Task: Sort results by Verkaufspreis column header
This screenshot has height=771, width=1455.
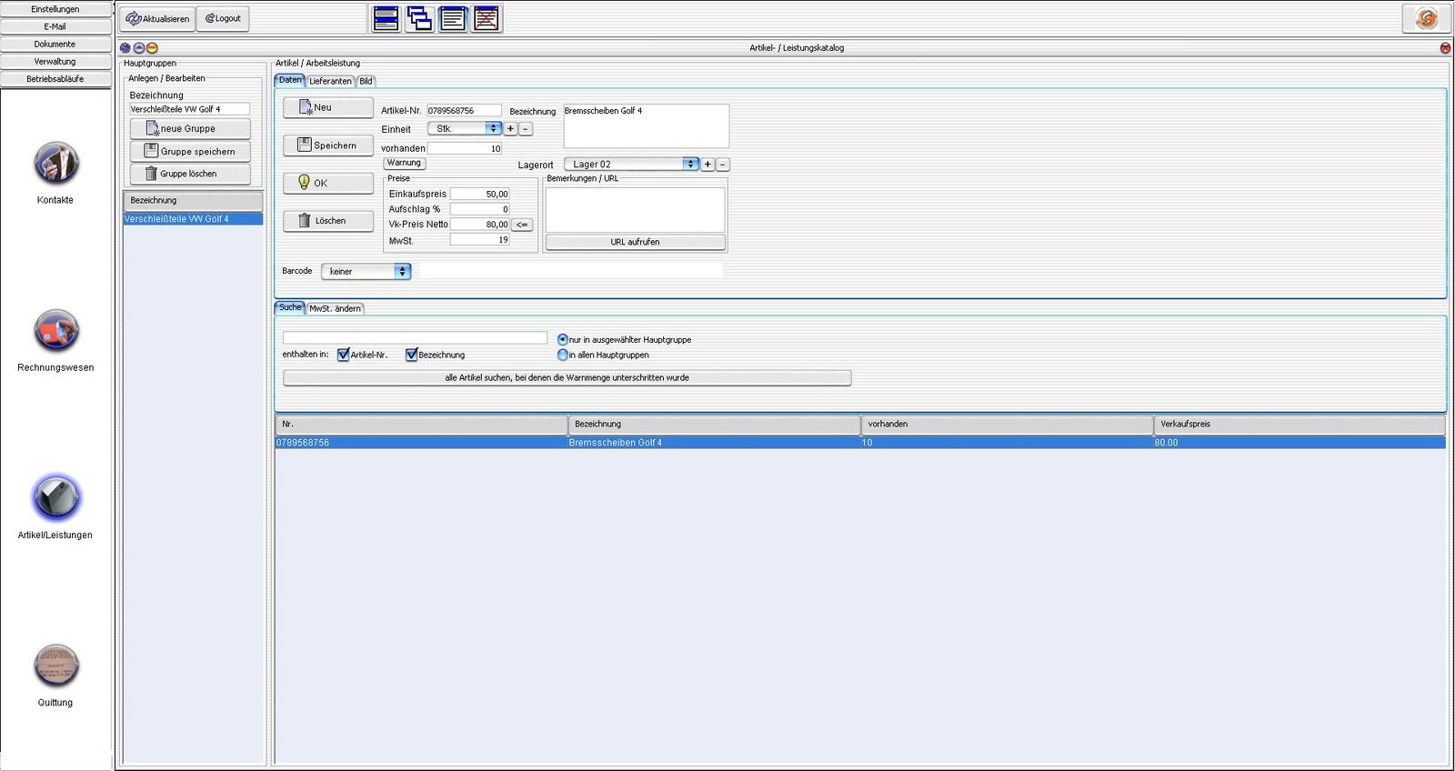Action: click(1299, 425)
